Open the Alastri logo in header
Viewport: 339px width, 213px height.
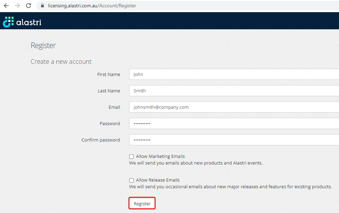coord(22,22)
